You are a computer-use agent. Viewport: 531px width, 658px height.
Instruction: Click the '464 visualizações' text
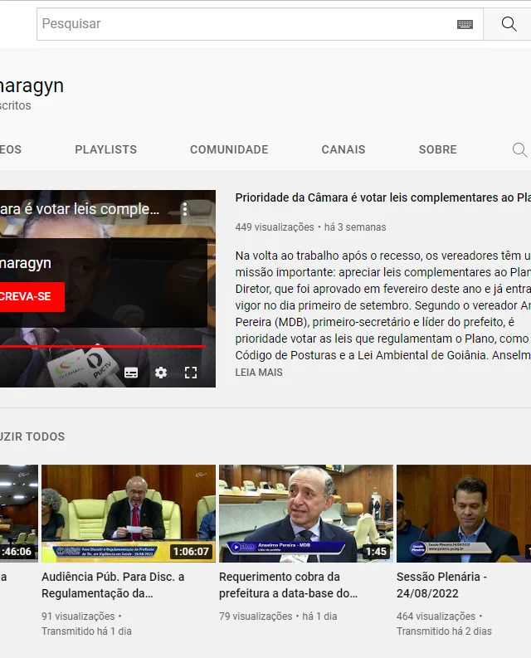pyautogui.click(x=436, y=616)
